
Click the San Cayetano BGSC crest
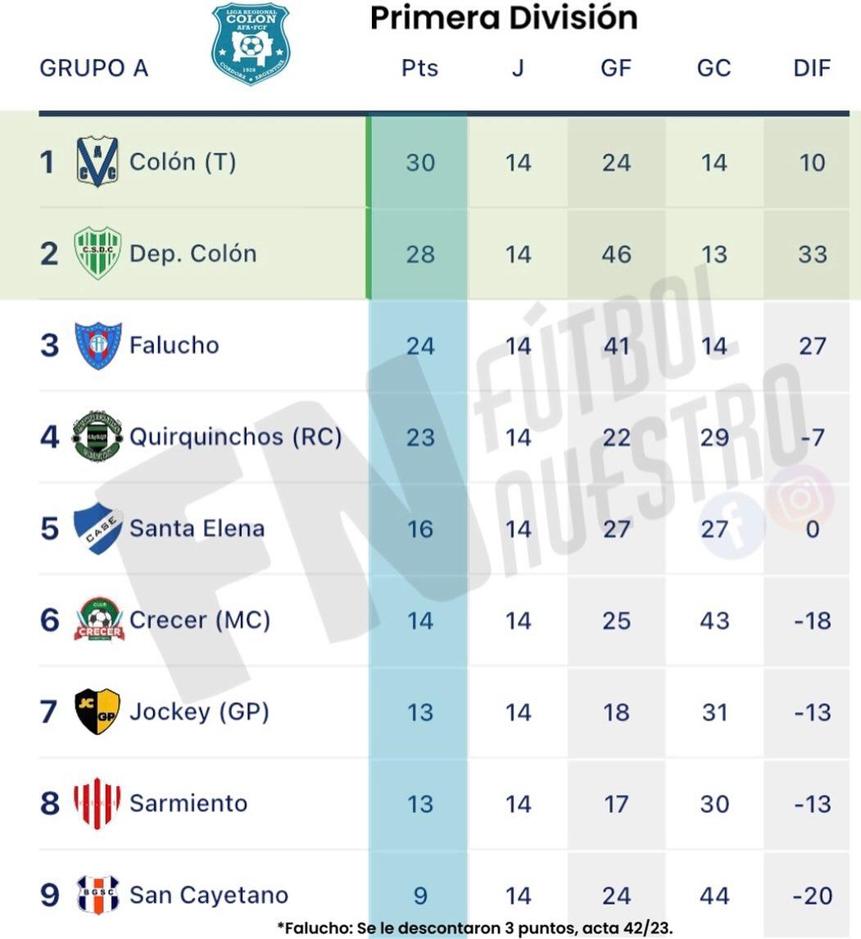tap(97, 895)
